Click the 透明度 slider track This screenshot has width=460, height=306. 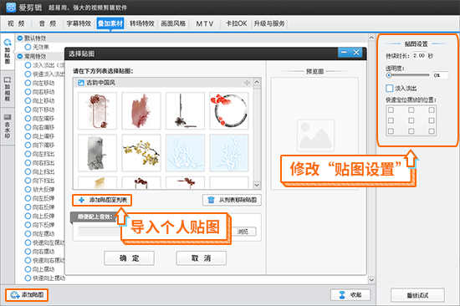pos(408,75)
